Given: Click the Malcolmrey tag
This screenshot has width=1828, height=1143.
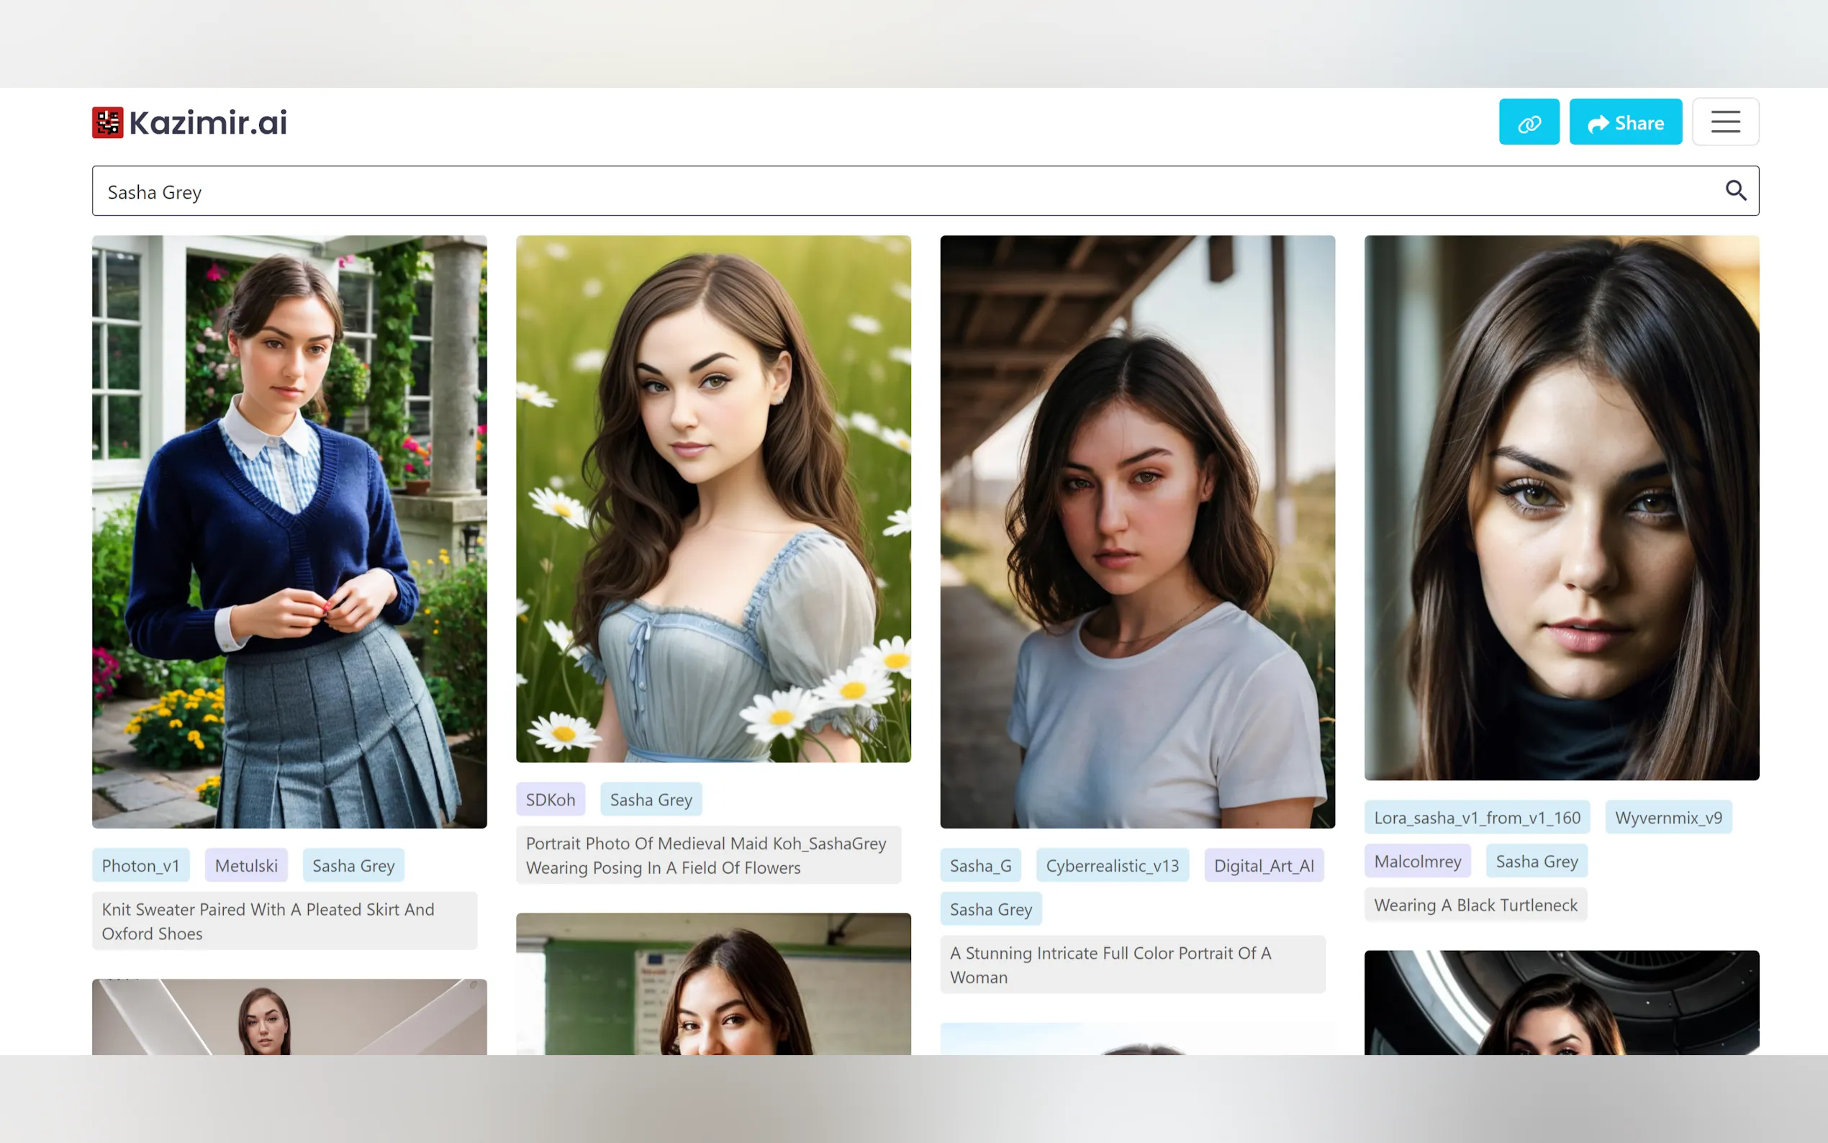Looking at the screenshot, I should pyautogui.click(x=1417, y=862).
